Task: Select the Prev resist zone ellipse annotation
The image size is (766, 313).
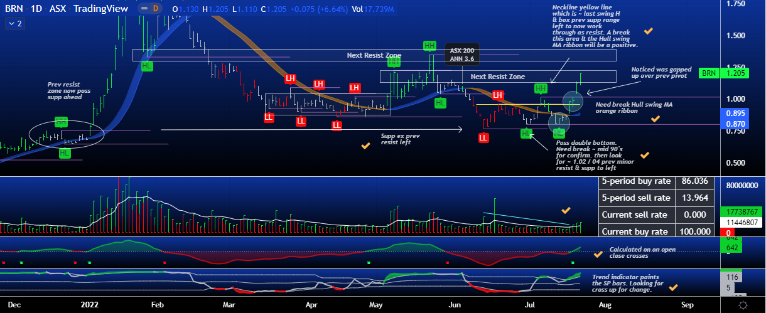Action: click(x=61, y=130)
